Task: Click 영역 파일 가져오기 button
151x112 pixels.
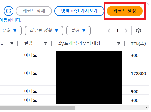Action: [x=79, y=11]
